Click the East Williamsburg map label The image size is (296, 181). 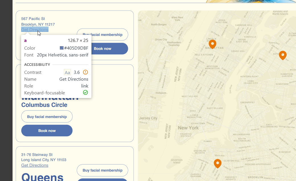click(x=269, y=126)
